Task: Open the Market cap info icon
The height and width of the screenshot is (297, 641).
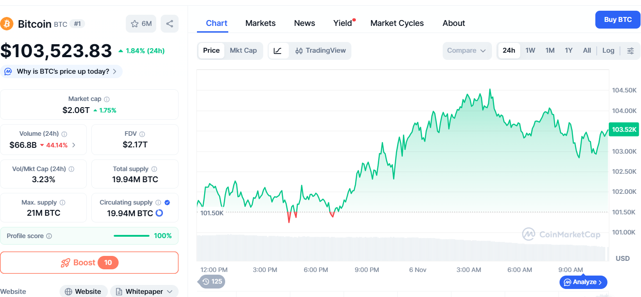Action: click(107, 99)
